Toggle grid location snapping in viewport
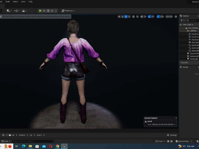This screenshot has width=199, height=149. tap(142, 17)
